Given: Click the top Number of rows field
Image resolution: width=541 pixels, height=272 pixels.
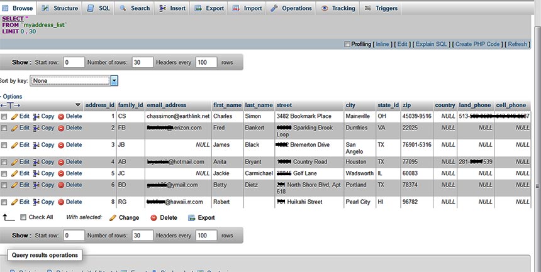Looking at the screenshot, I should pos(143,62).
